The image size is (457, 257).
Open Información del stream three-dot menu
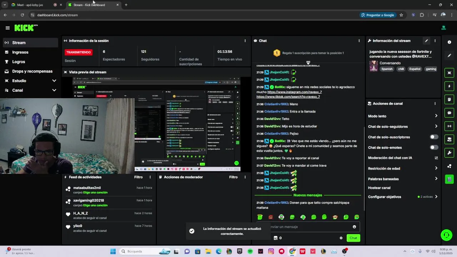(435, 41)
